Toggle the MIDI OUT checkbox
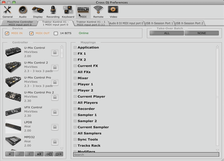Viewport: 224px width, 161px height. click(x=31, y=33)
